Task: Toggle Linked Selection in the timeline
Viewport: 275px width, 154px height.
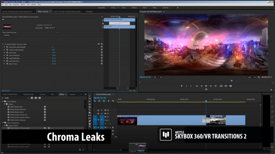Action: [104, 101]
